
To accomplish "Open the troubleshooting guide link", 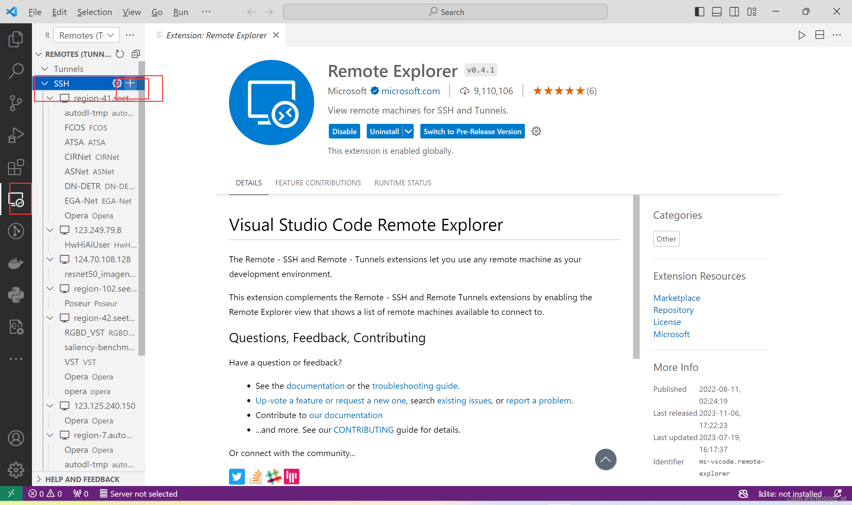I will 415,385.
